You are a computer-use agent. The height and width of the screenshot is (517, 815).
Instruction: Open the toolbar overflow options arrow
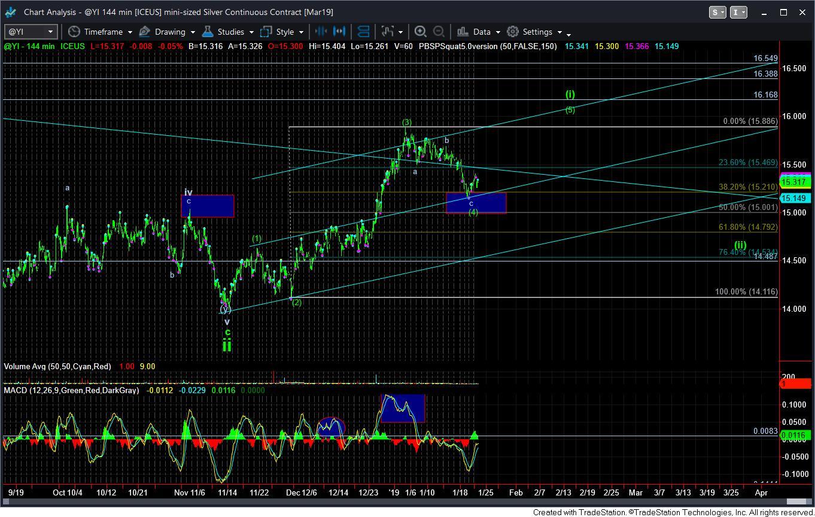coord(568,34)
